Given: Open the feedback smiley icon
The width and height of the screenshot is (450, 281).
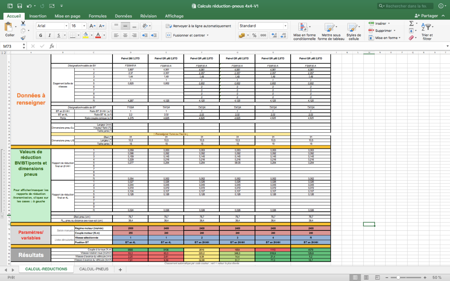Looking at the screenshot, I should (x=441, y=6).
